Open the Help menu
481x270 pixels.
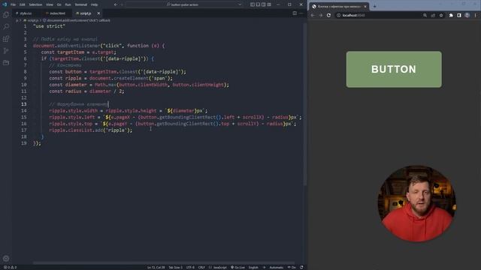(x=94, y=4)
